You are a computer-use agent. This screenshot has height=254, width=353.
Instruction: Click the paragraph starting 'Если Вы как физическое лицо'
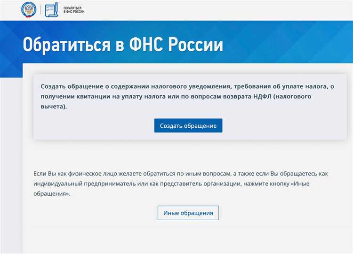click(x=181, y=184)
